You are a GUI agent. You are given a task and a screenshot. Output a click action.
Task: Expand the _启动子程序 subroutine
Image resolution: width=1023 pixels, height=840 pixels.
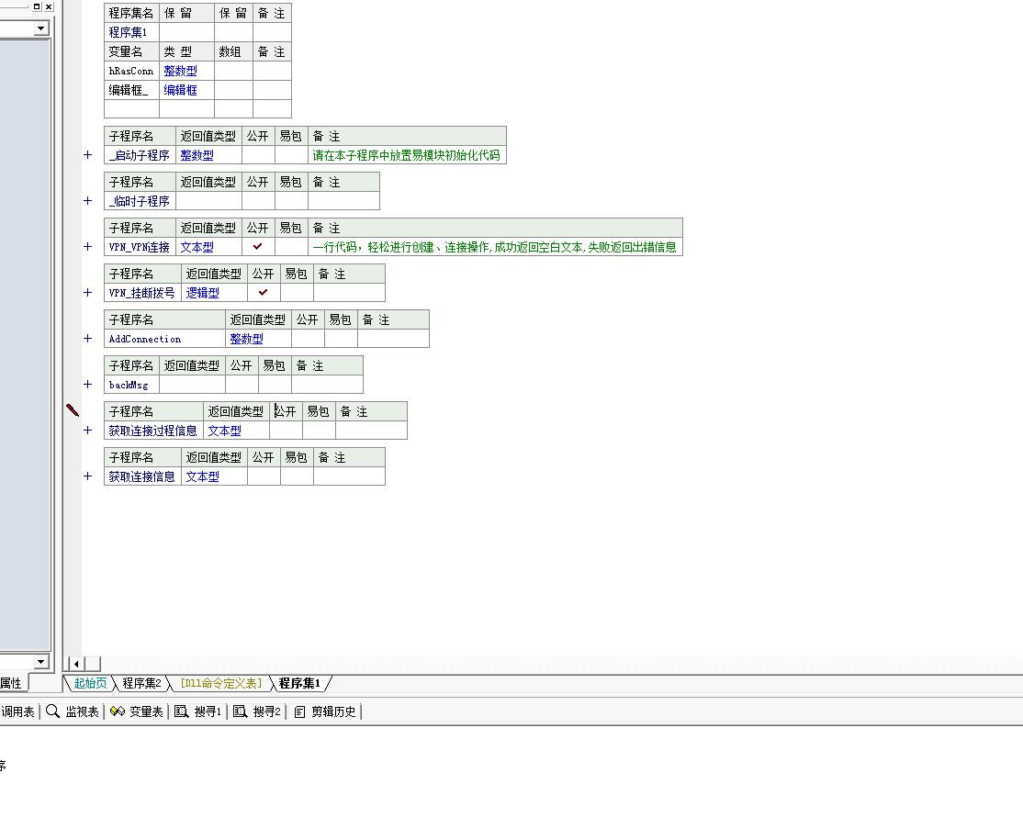coord(88,155)
